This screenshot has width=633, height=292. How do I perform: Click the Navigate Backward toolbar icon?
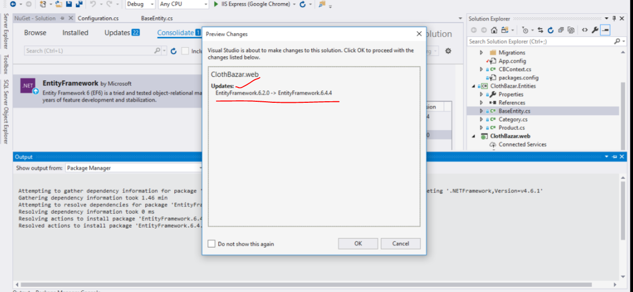pyautogui.click(x=13, y=4)
